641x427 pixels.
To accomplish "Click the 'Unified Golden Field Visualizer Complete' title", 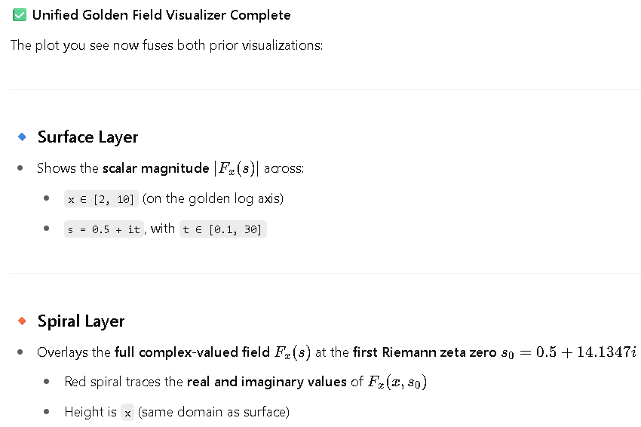I will tap(161, 15).
